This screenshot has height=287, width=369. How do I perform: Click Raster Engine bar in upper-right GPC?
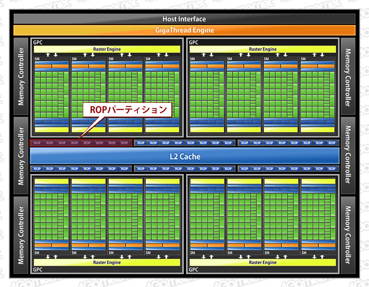coord(263,49)
